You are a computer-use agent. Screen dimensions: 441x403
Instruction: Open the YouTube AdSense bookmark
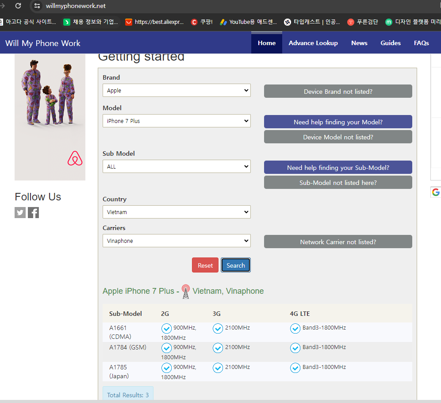coord(248,22)
